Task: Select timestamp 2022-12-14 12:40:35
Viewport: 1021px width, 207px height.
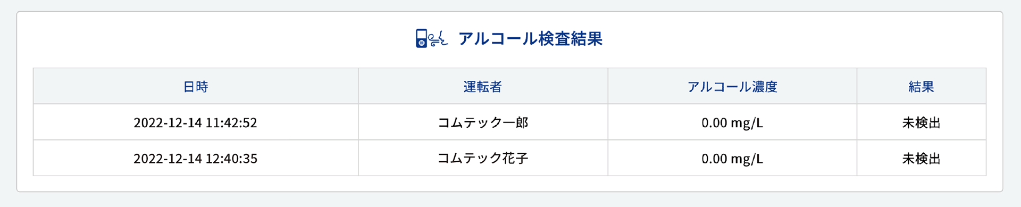Action: (x=195, y=158)
